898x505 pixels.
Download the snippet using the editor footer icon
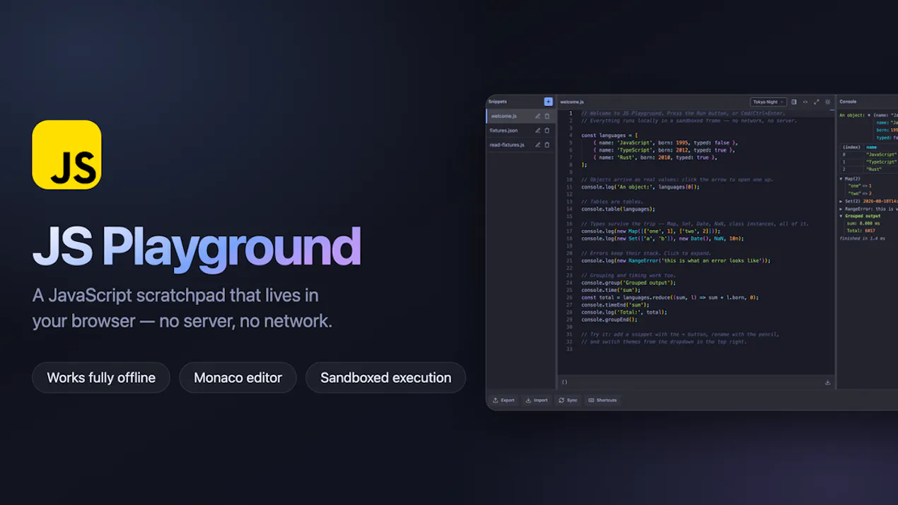tap(827, 382)
